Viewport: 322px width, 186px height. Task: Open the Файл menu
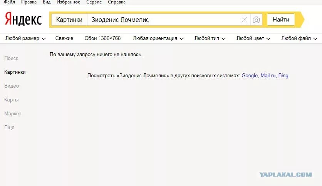coord(10,2)
